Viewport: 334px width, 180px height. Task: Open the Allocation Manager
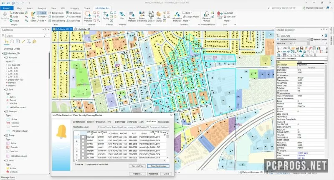[x=177, y=17]
